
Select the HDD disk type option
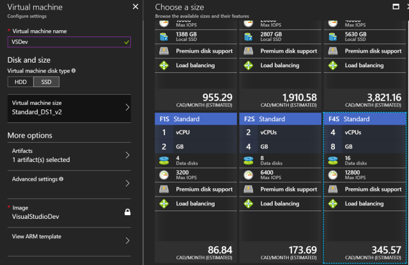click(x=20, y=82)
